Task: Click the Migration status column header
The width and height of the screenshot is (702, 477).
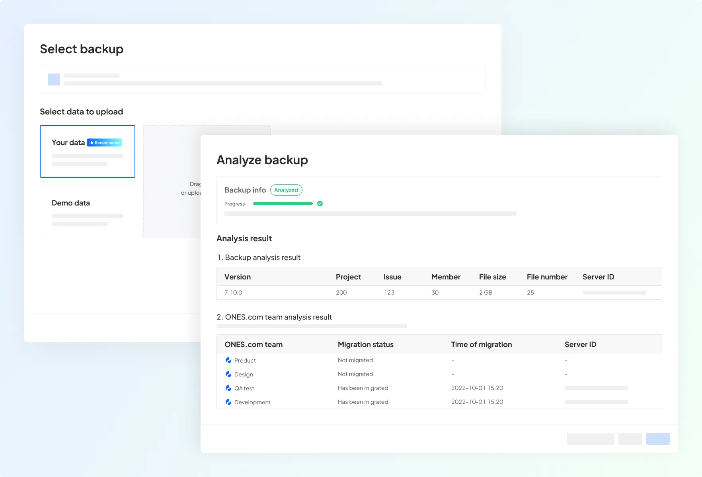Action: 365,344
